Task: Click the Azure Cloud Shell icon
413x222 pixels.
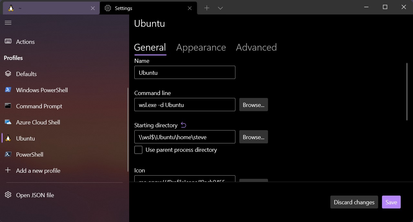Action: [8, 122]
